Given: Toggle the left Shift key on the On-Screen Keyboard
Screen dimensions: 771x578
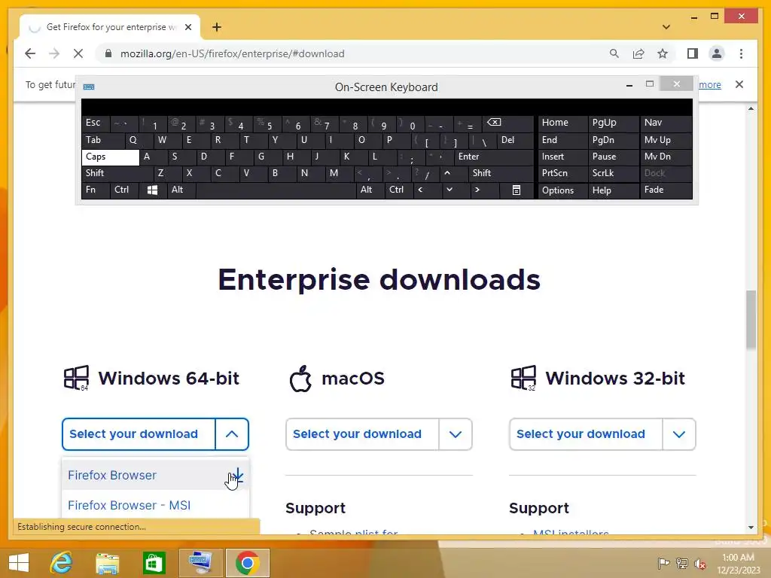Looking at the screenshot, I should (117, 173).
